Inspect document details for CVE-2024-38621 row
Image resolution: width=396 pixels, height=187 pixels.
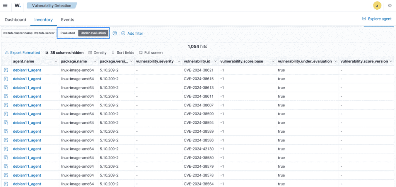coord(6,70)
